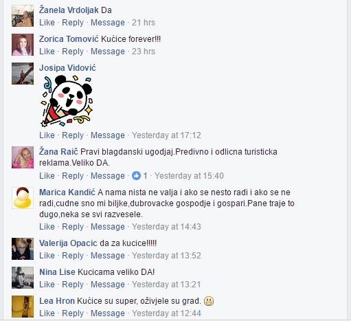Image resolution: width=351 pixels, height=321 pixels.
Task: Reply to Lea Hron's comment
Action: 73,313
